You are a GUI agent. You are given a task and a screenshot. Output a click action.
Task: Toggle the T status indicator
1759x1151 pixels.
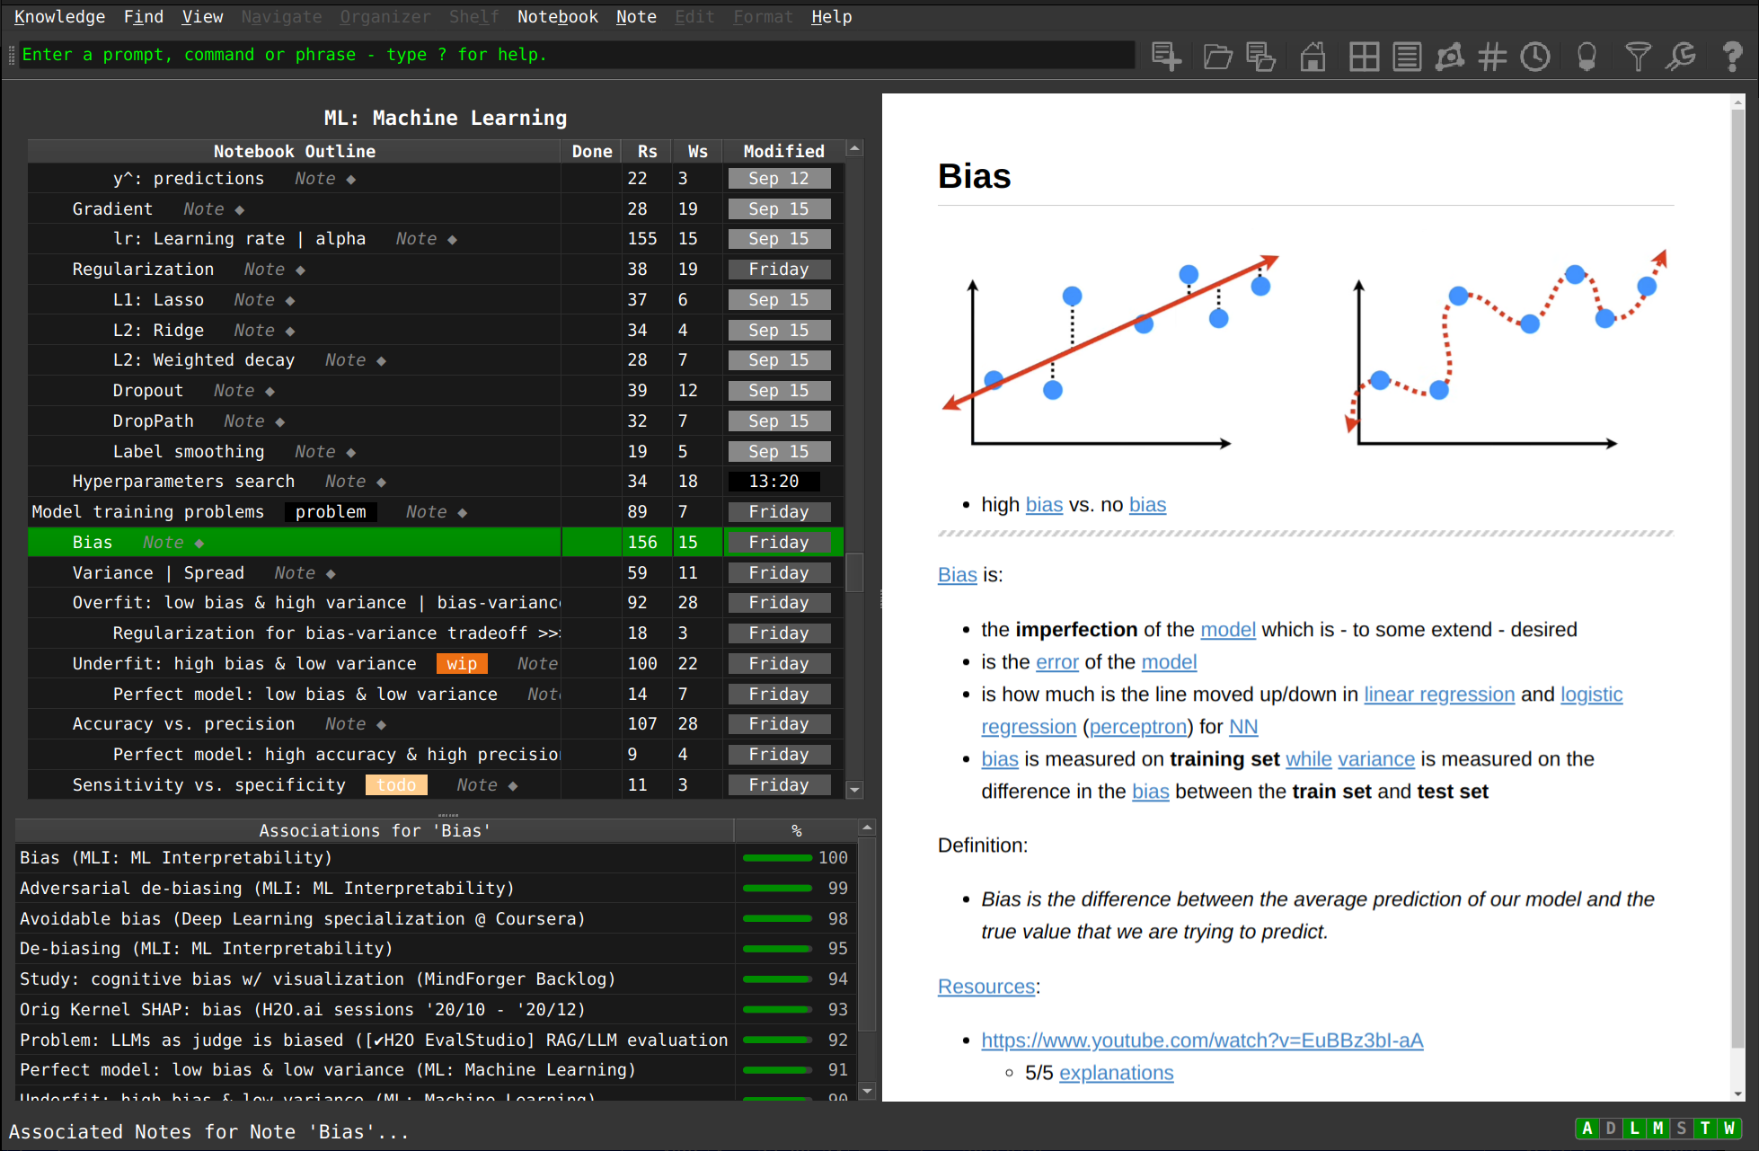[1705, 1128]
